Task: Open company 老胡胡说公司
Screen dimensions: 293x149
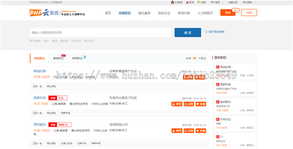Action: click(x=118, y=124)
